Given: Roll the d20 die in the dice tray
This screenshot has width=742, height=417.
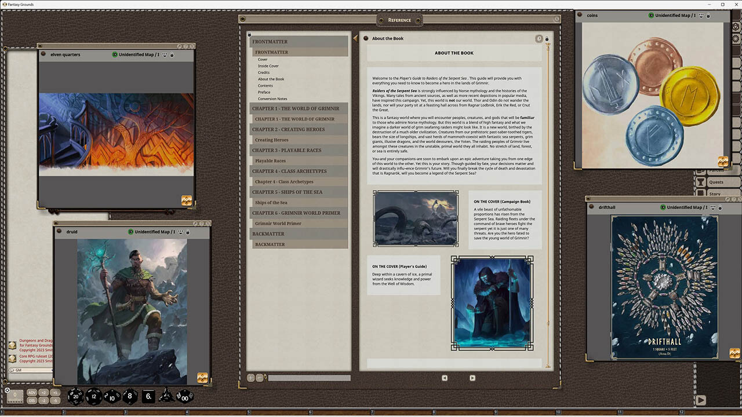Looking at the screenshot, I should click(75, 396).
